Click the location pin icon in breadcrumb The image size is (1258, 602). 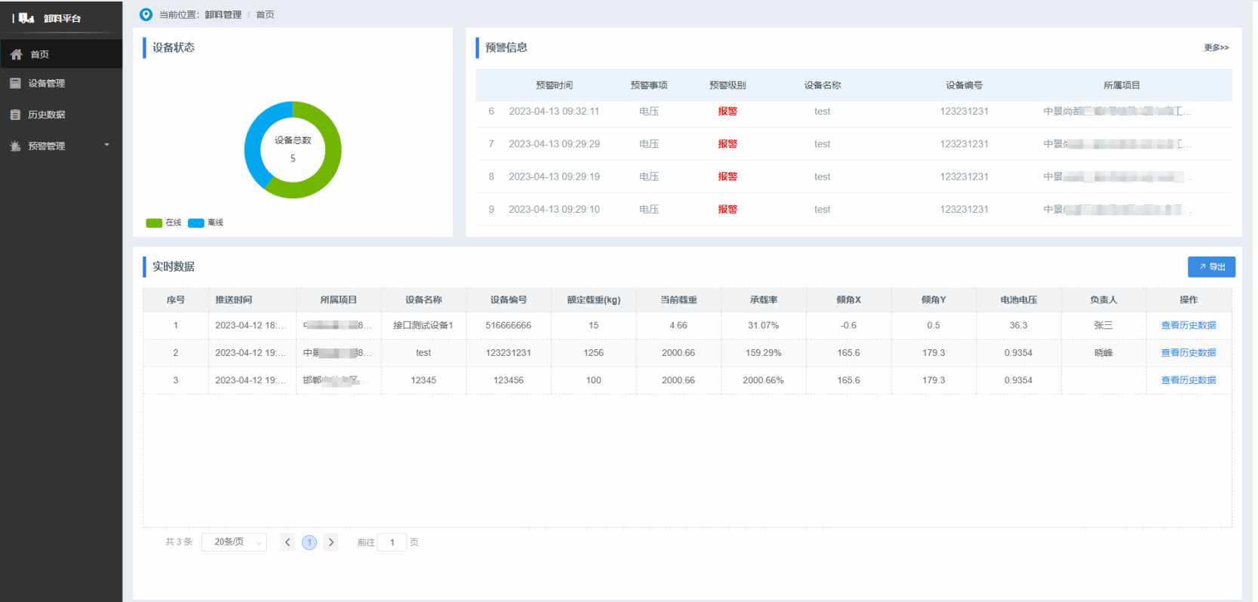pyautogui.click(x=146, y=14)
